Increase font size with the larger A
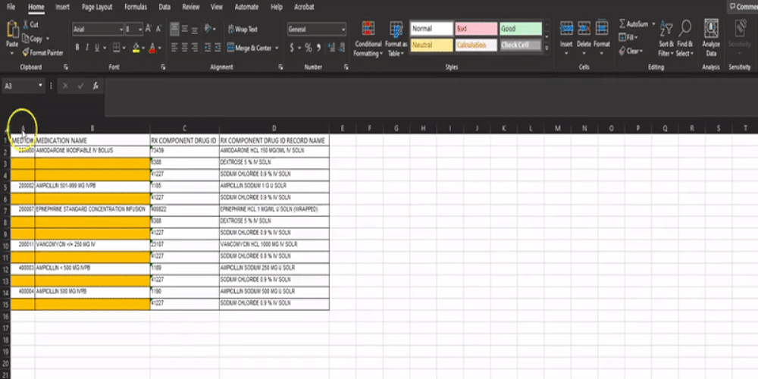This screenshot has height=379, width=758. coord(149,29)
